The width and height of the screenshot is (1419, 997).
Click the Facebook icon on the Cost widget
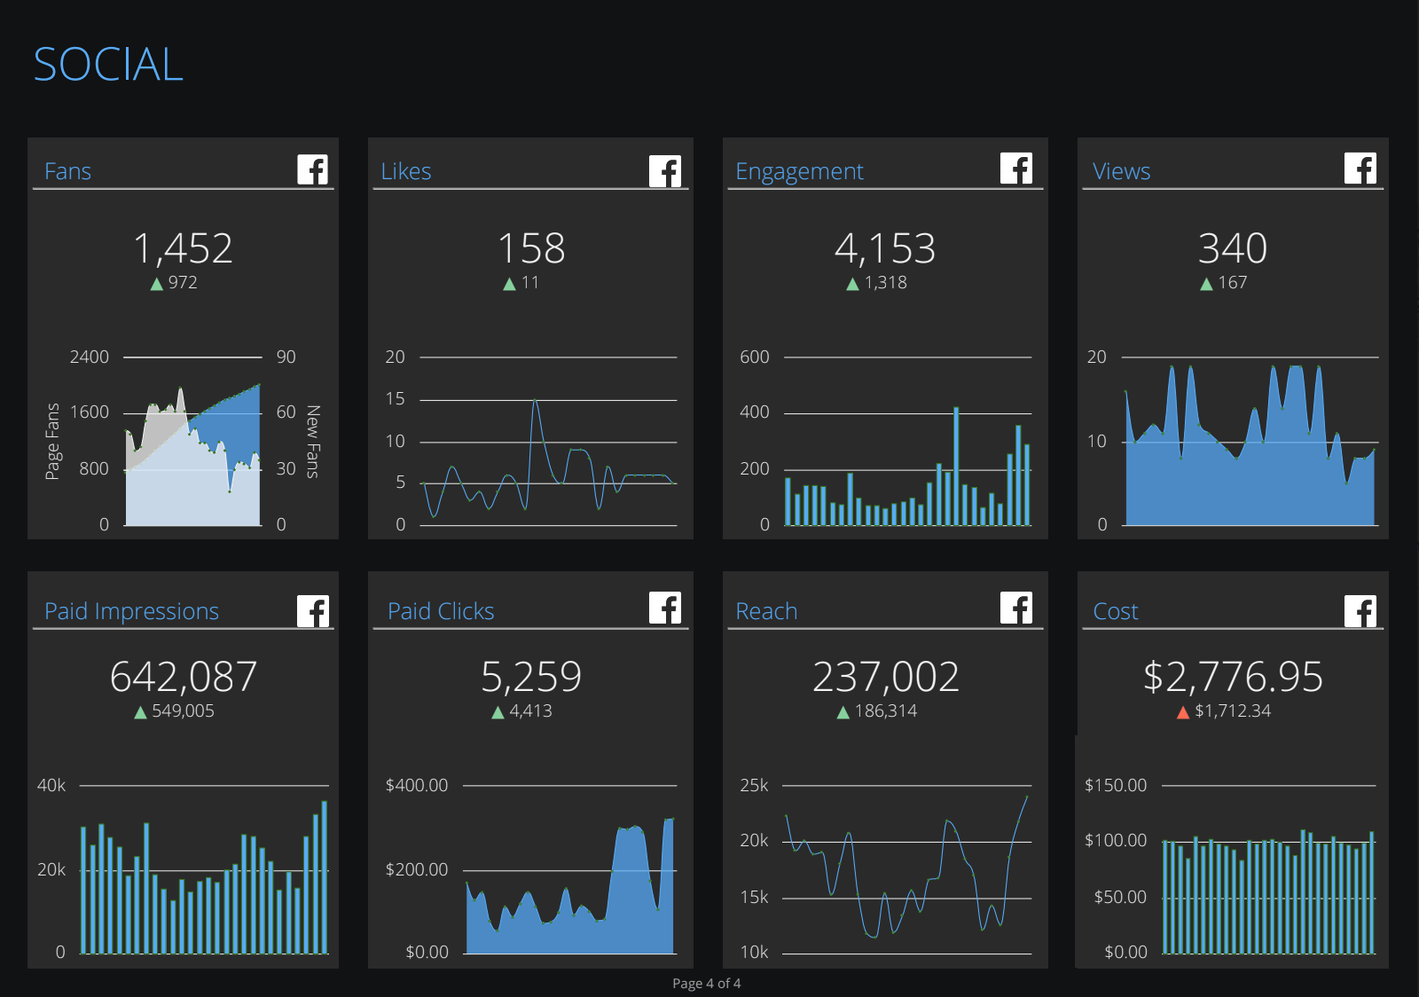coord(1360,609)
